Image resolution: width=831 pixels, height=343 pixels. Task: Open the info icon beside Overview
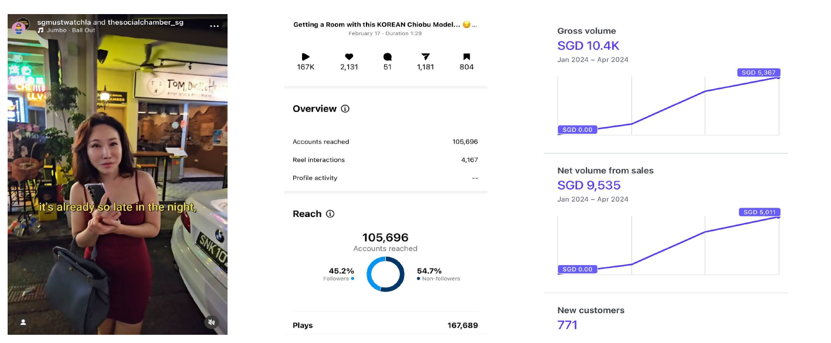click(345, 109)
